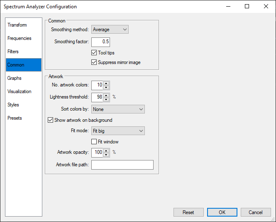Expand the Sort colors by dropdown
This screenshot has height=222, width=276.
click(118, 109)
